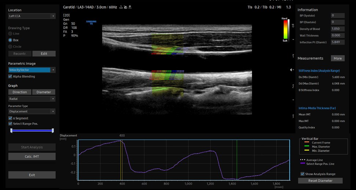This screenshot has height=190, width=356.
Task: Click the Exit button
Action: click(32, 175)
